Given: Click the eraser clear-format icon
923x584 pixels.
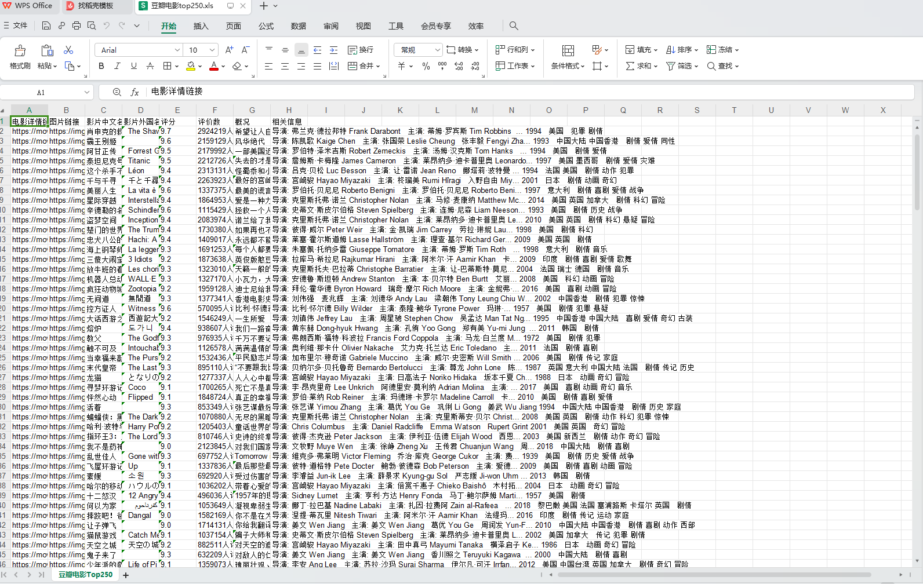Looking at the screenshot, I should (x=237, y=66).
